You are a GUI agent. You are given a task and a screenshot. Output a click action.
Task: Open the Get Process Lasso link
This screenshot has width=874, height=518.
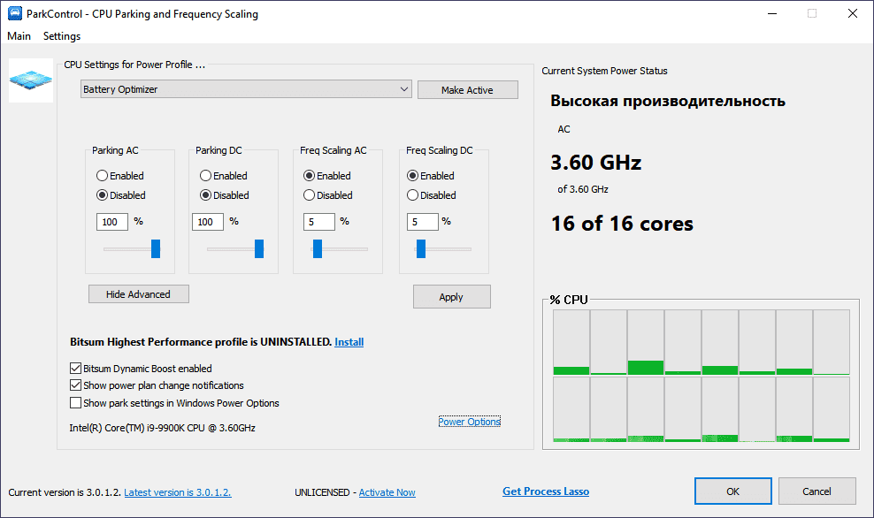546,491
